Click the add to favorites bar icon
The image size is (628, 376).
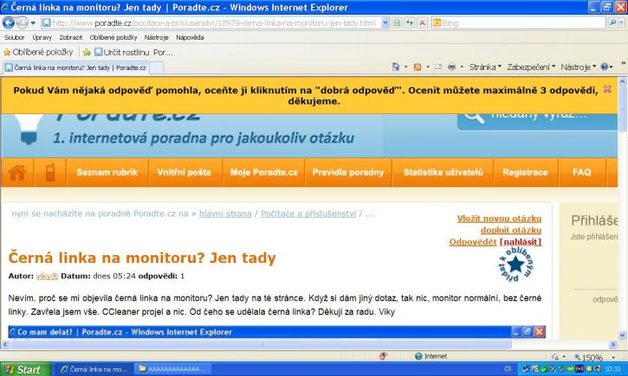(x=87, y=53)
